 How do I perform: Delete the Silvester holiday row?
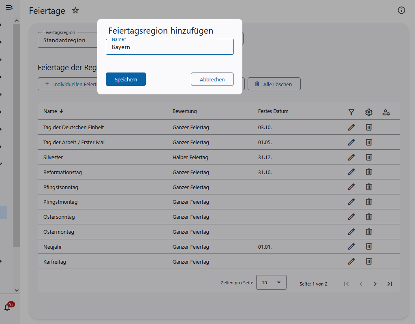coord(369,157)
